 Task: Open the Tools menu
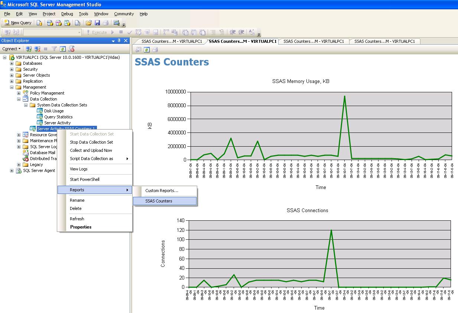pos(84,14)
